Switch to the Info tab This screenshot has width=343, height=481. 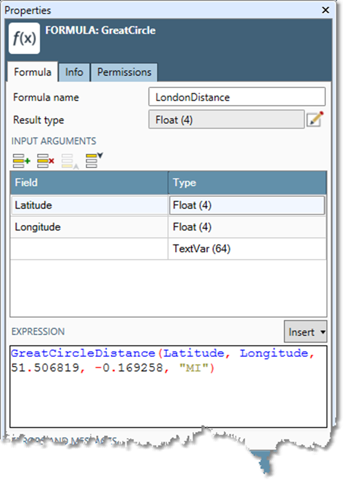point(74,72)
